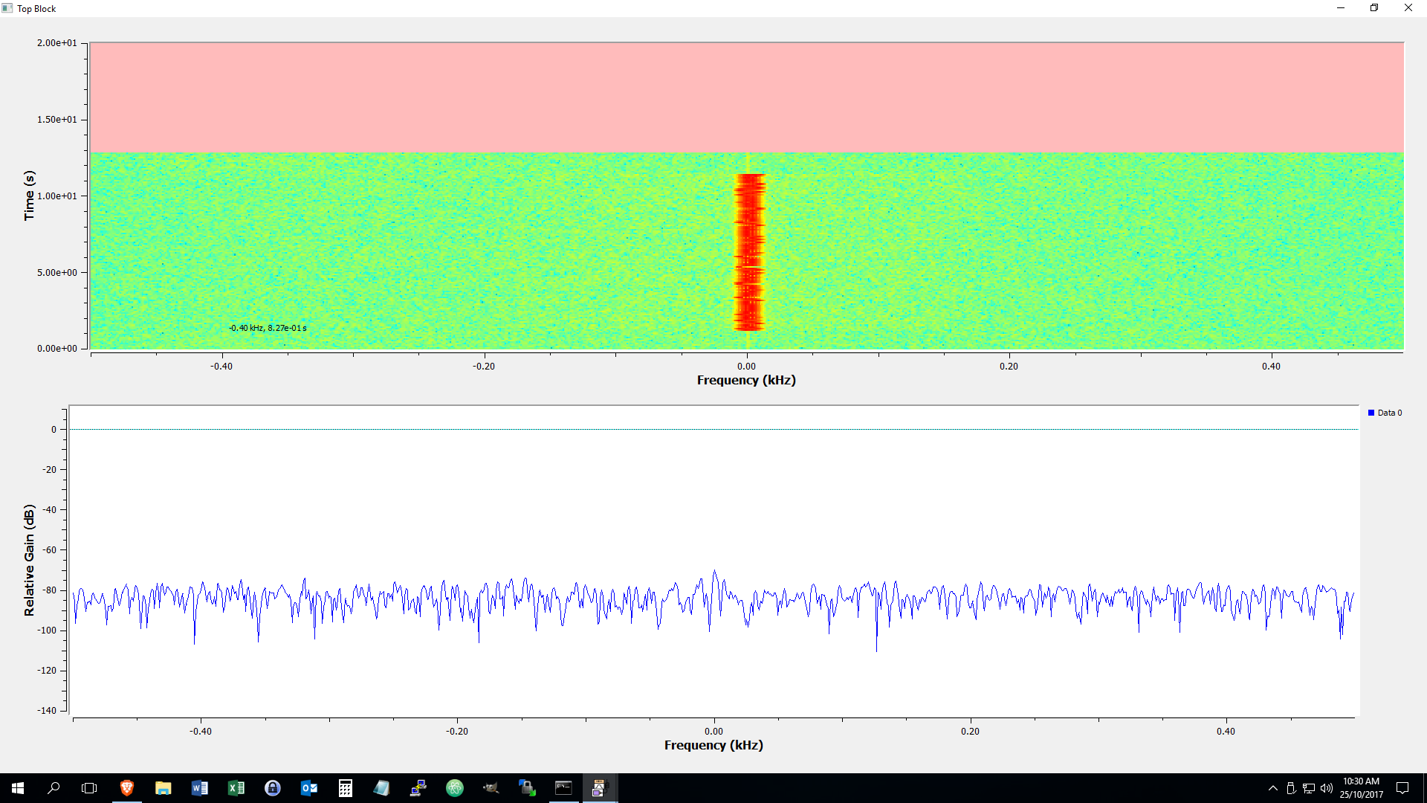Click the Top Block window title icon
This screenshot has width=1427, height=803.
click(x=7, y=8)
